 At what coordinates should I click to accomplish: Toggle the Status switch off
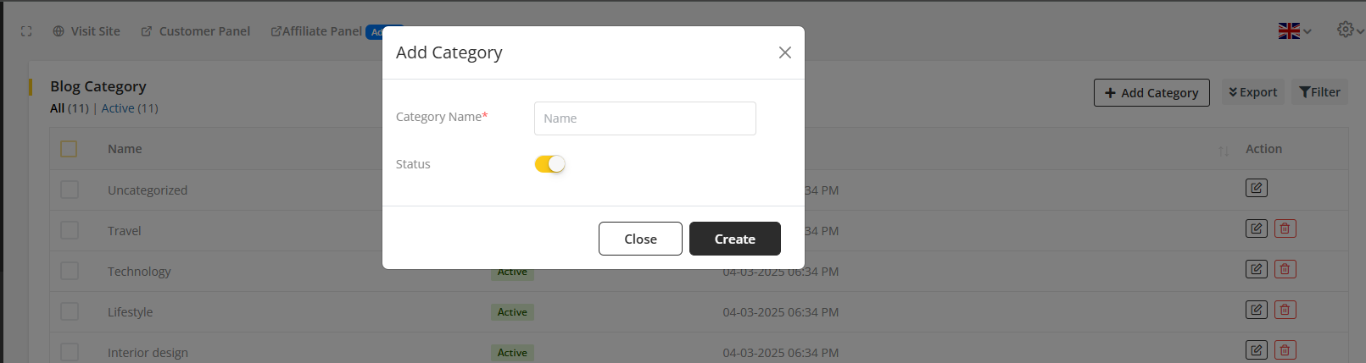[x=549, y=164]
